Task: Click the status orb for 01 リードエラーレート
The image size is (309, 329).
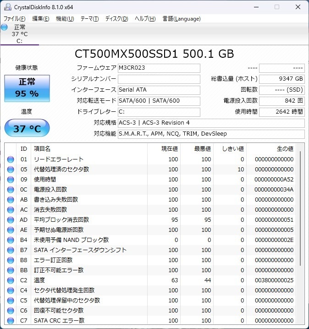Action: coord(11,159)
